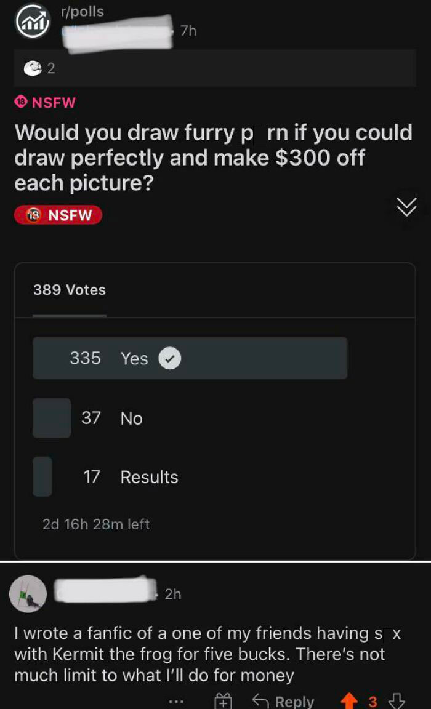Collapse the post with the double chevron
This screenshot has width=431, height=709.
(406, 207)
